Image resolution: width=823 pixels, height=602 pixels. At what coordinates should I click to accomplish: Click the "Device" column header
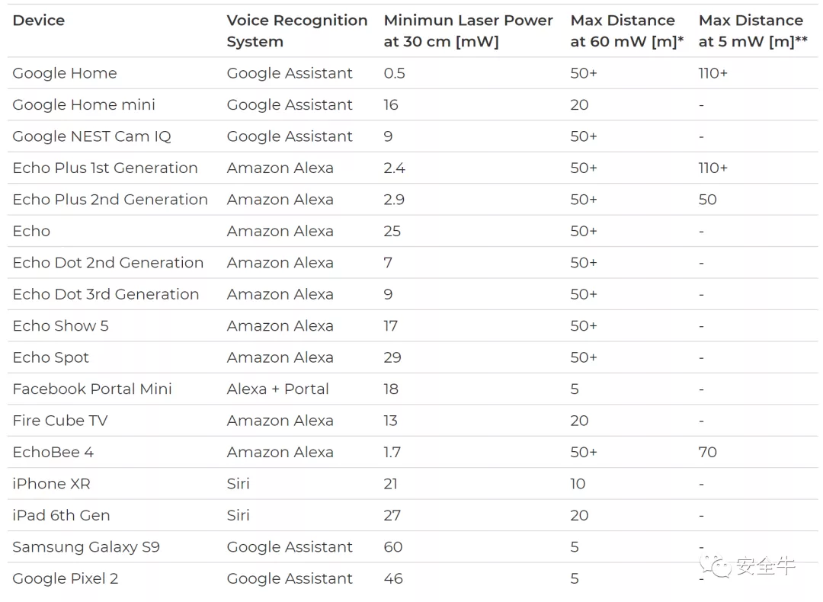tap(39, 21)
